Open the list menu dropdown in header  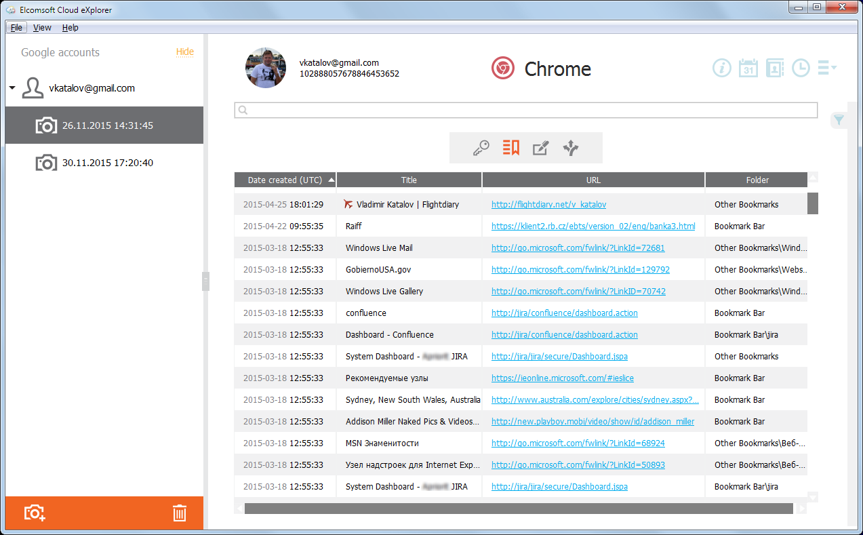827,68
